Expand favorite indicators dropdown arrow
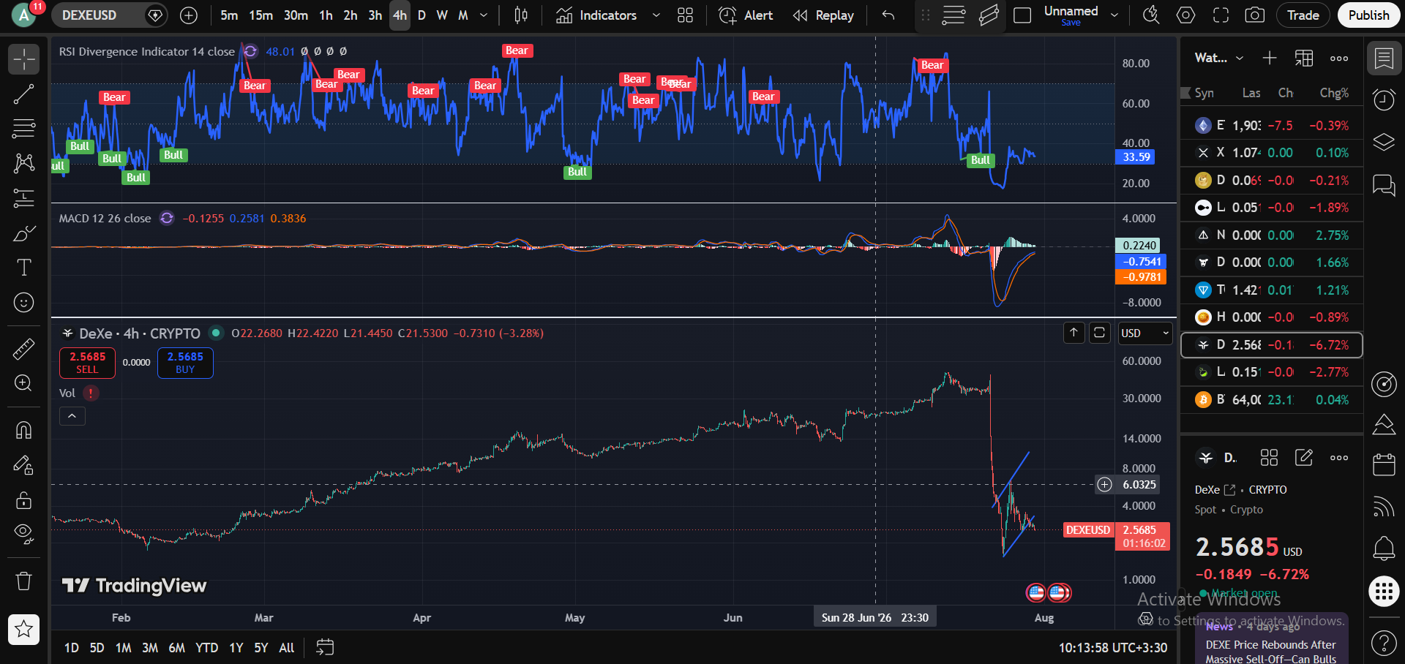The height and width of the screenshot is (664, 1405). tap(656, 15)
